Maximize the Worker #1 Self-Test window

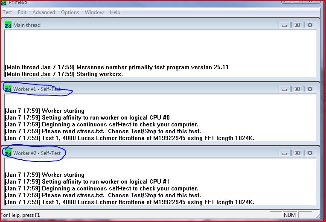(297, 89)
